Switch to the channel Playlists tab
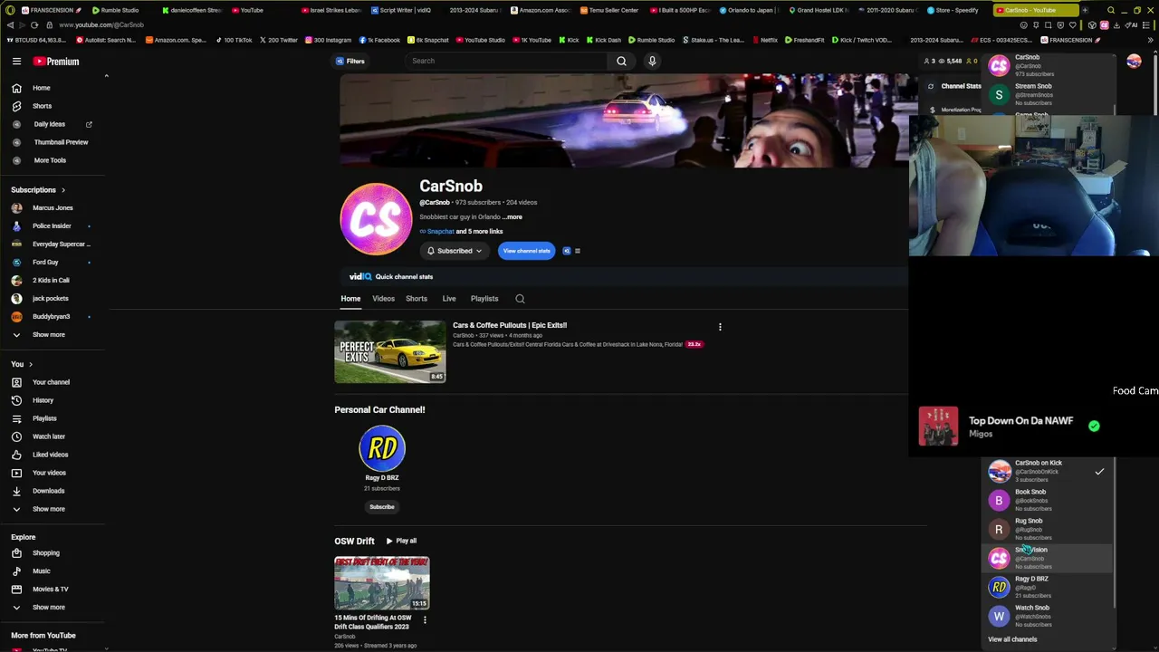The height and width of the screenshot is (652, 1159). (x=484, y=299)
